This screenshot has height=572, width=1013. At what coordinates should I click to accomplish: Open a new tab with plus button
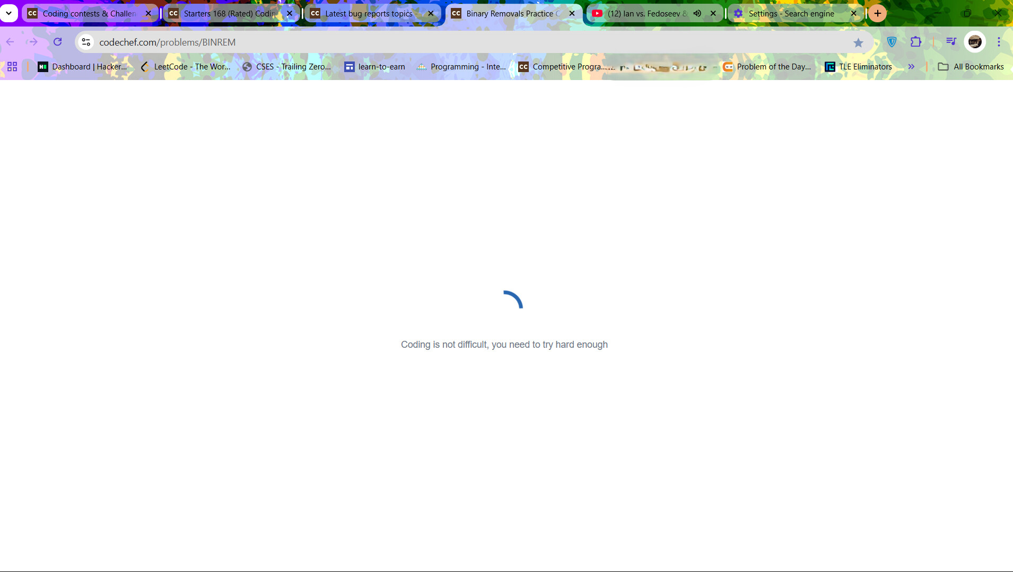tap(878, 13)
